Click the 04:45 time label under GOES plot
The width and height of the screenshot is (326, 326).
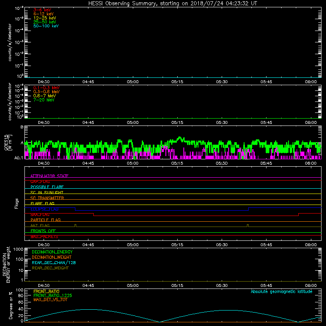coord(88,163)
